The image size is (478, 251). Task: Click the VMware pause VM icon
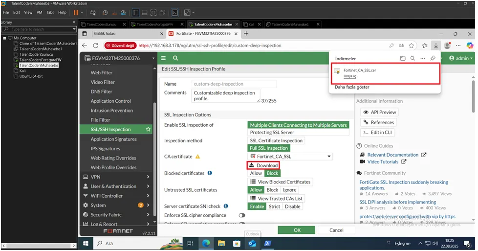click(76, 13)
